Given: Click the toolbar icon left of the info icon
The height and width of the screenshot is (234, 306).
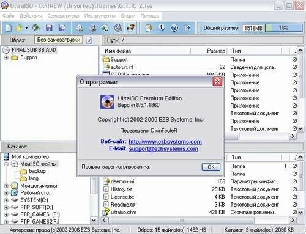Looking at the screenshot, I should pos(149,27).
